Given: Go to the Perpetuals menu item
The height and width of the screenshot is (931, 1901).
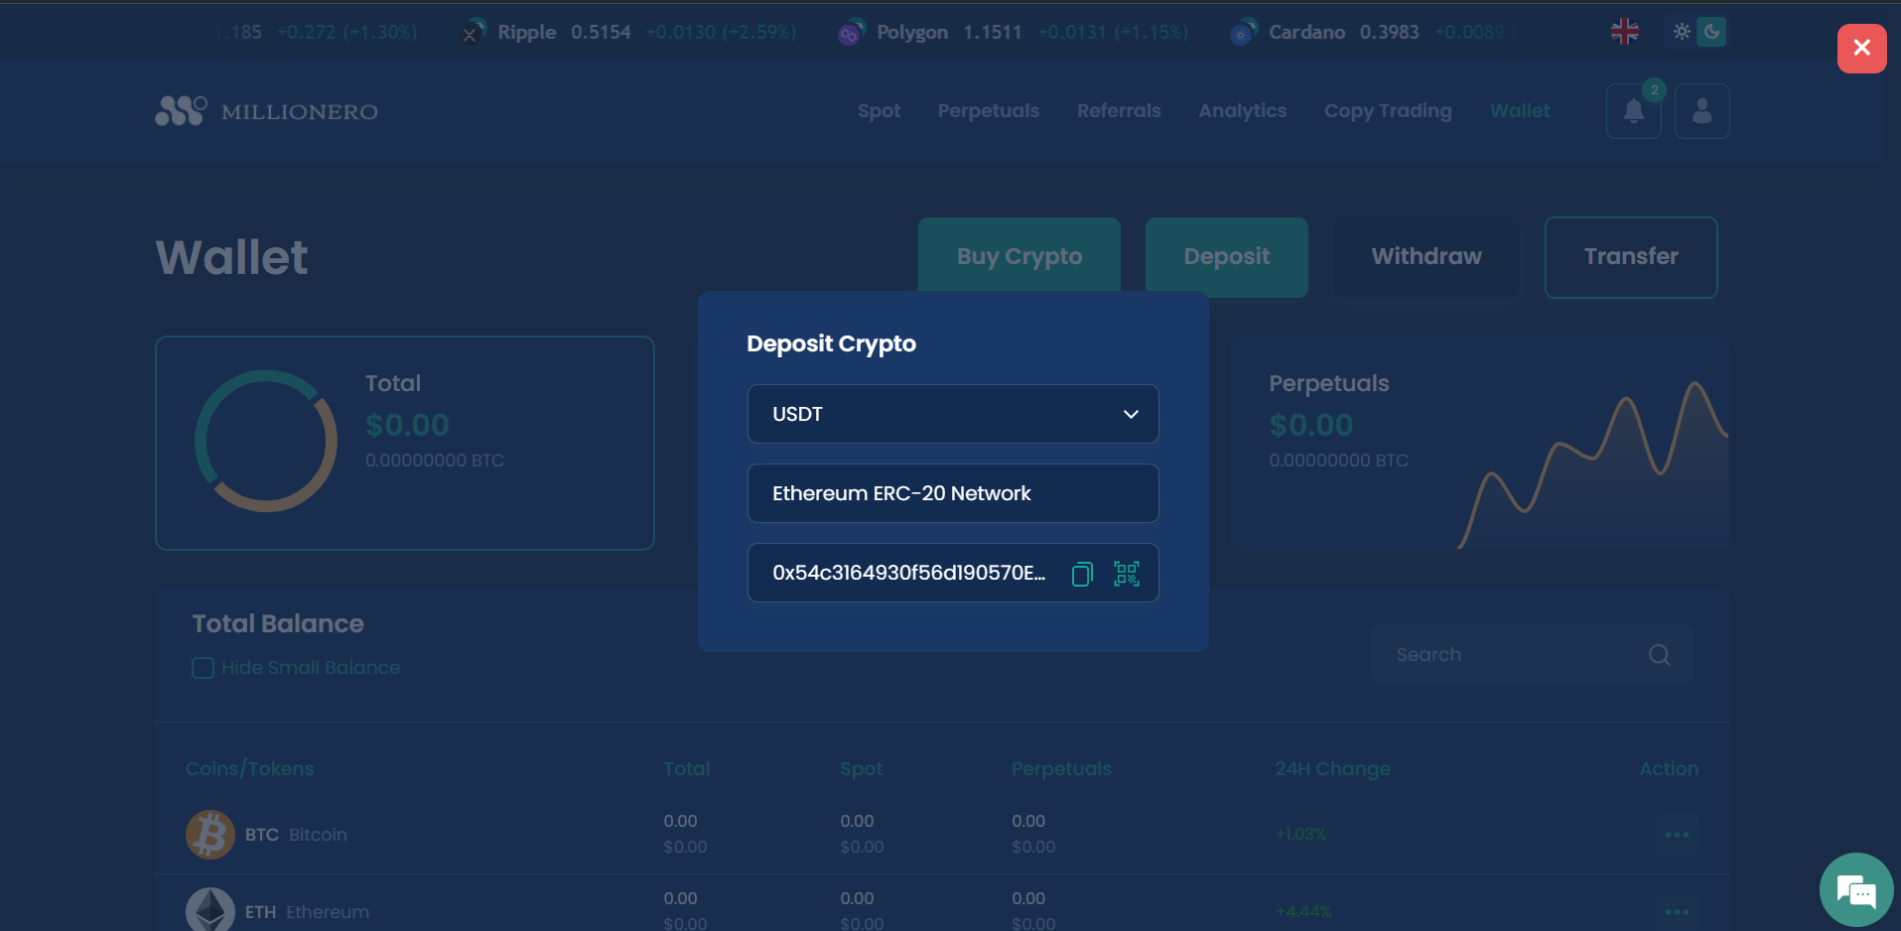Looking at the screenshot, I should click(x=989, y=111).
